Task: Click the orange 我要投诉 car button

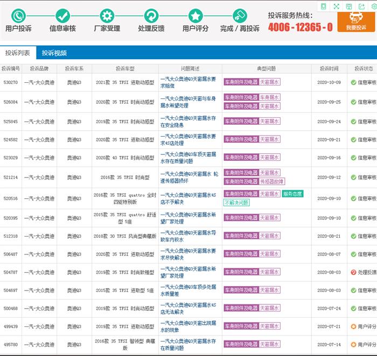Action: (x=356, y=22)
